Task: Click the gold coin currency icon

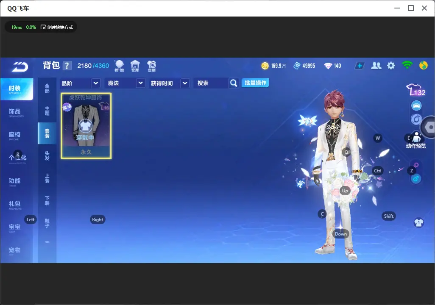Action: 265,66
